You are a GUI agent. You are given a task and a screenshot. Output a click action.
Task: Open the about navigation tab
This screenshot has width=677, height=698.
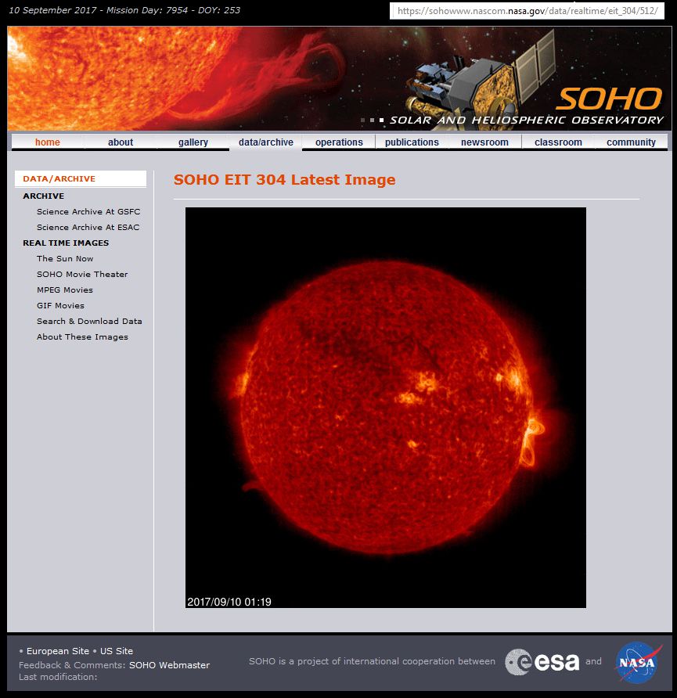121,142
